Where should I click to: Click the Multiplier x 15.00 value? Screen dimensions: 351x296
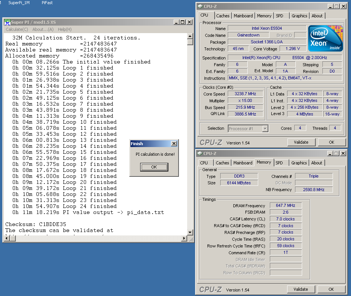tap(245, 100)
